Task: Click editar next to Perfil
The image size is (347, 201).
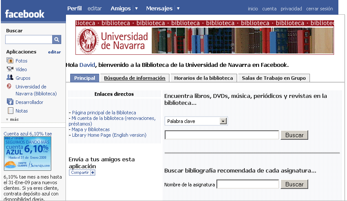Action: pyautogui.click(x=94, y=9)
